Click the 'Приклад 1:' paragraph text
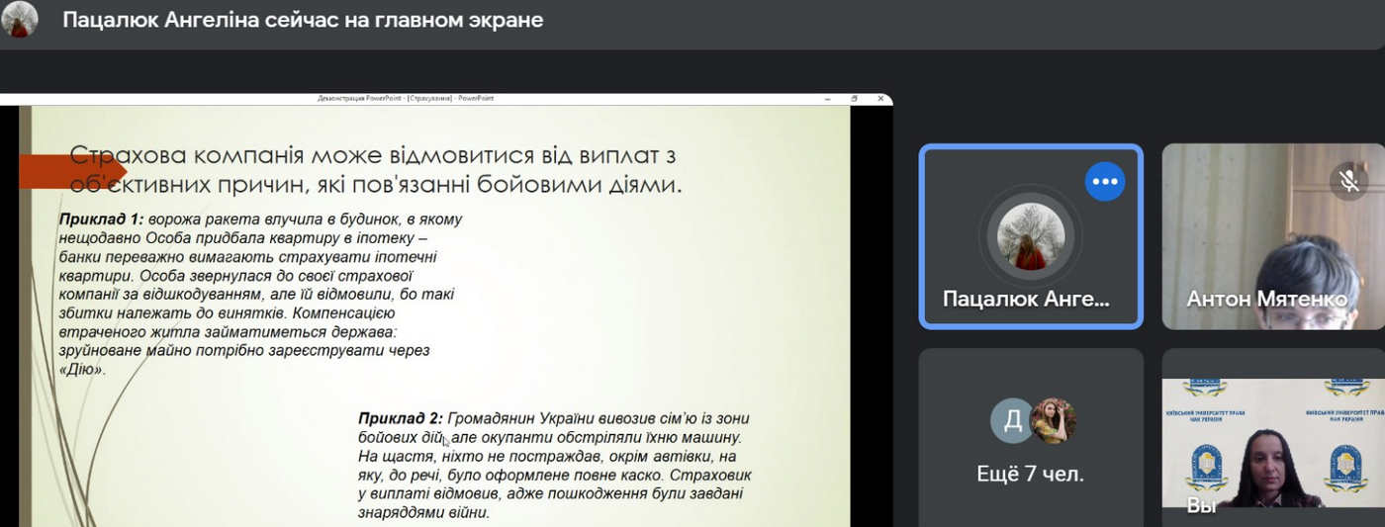This screenshot has width=1385, height=527. tap(261, 295)
